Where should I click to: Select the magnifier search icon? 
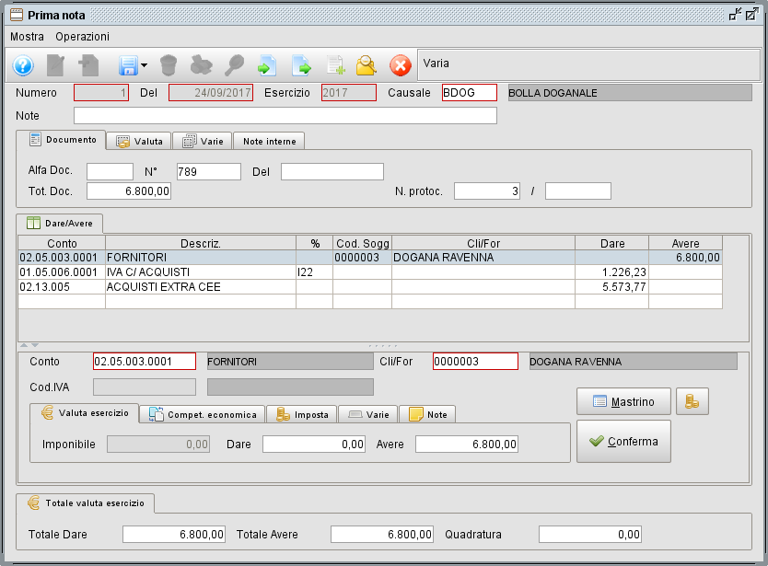(234, 65)
